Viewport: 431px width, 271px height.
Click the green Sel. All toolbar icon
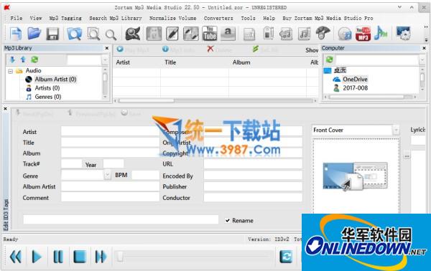point(255,49)
